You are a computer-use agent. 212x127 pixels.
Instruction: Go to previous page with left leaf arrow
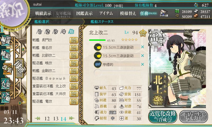37,119
